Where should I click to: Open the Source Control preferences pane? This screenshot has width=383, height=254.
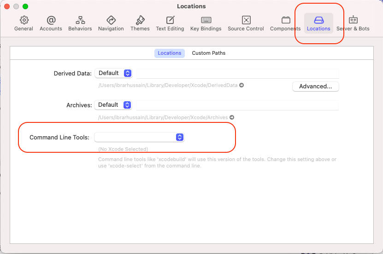pos(246,23)
